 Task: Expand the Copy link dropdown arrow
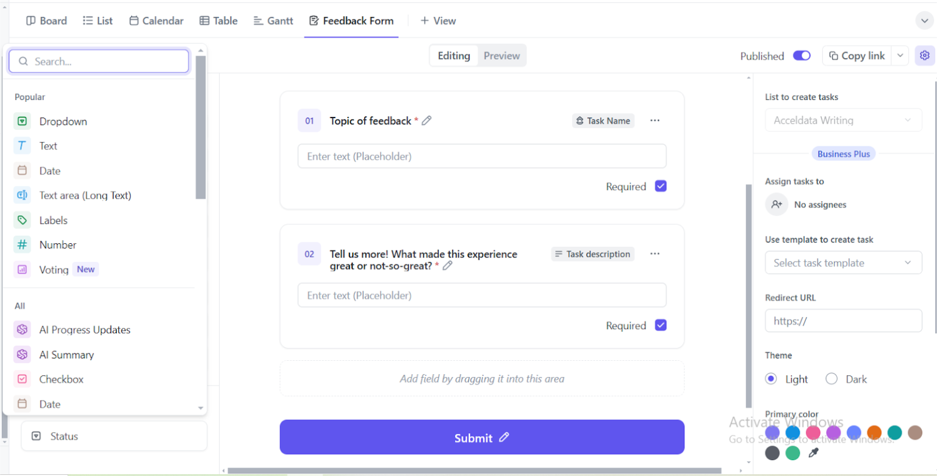[x=900, y=55]
